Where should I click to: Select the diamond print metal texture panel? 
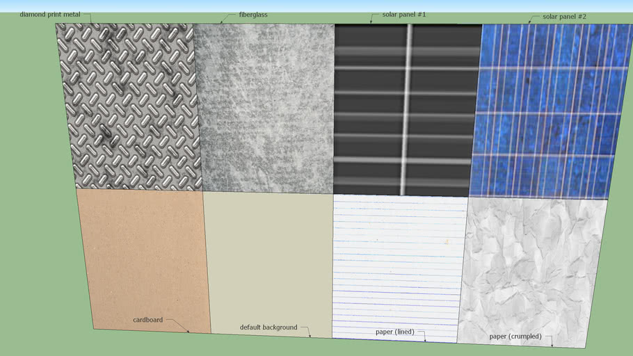coord(129,106)
